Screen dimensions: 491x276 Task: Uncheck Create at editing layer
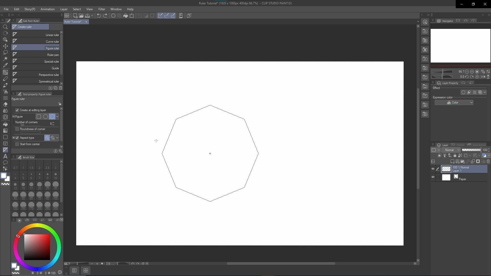[17, 110]
